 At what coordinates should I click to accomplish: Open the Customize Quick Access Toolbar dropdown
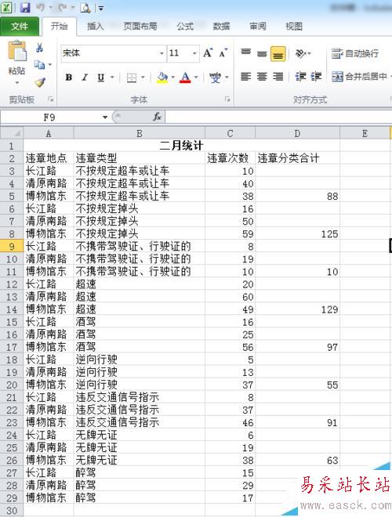[x=101, y=9]
